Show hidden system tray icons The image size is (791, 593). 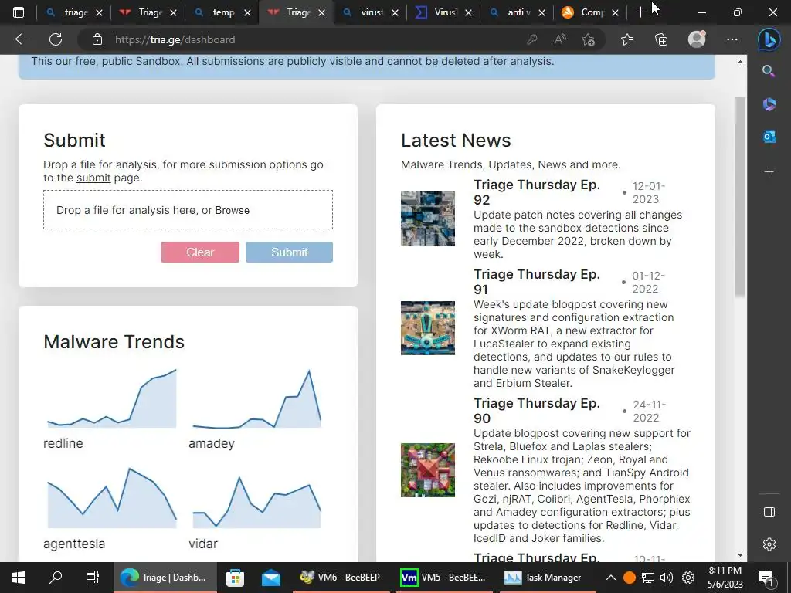[610, 578]
